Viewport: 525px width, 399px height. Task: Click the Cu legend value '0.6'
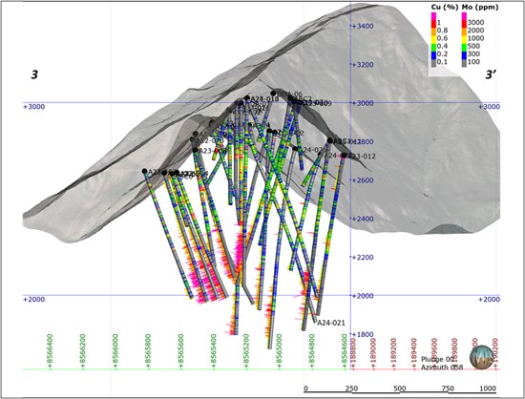tap(442, 38)
